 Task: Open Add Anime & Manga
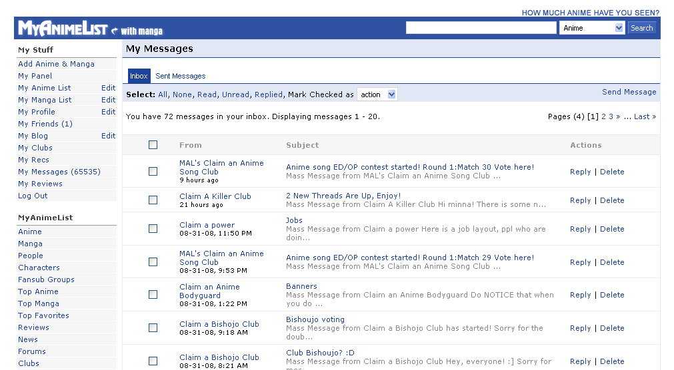[56, 64]
